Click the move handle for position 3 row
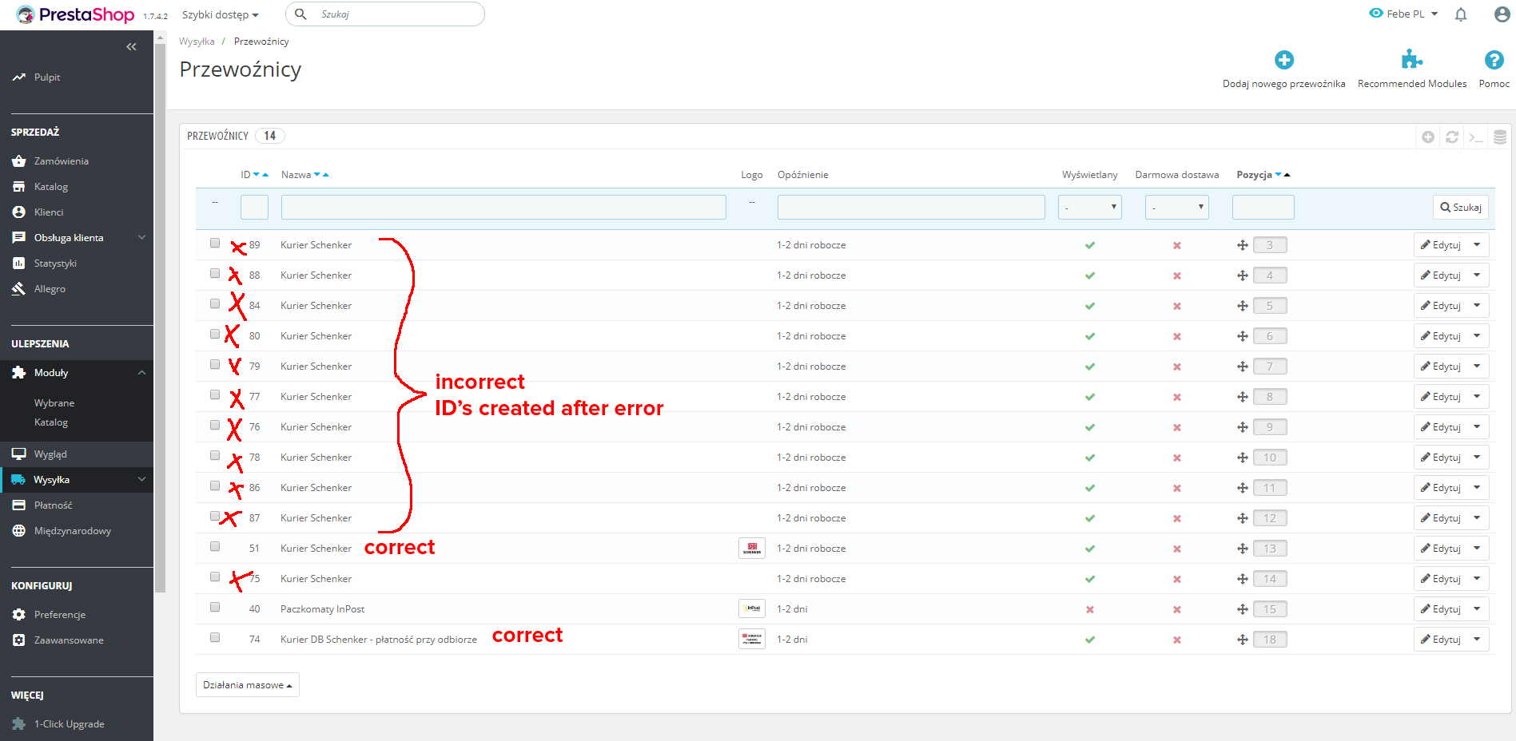This screenshot has height=741, width=1516. pos(1243,245)
